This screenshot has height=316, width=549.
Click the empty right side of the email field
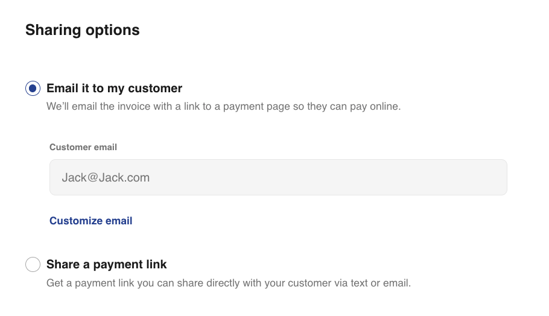click(x=422, y=177)
